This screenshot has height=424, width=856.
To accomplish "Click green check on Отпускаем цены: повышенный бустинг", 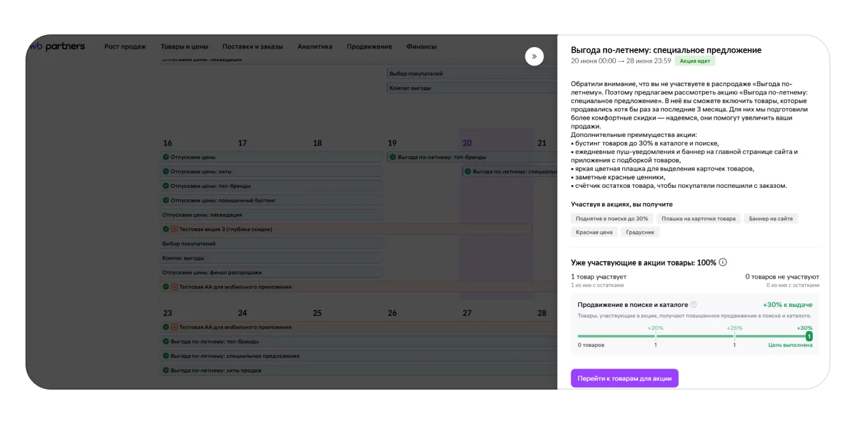I will [x=166, y=201].
